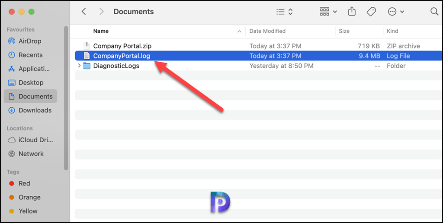Sort by the Name column header
Screen dimensions: 443x223
tap(101, 31)
